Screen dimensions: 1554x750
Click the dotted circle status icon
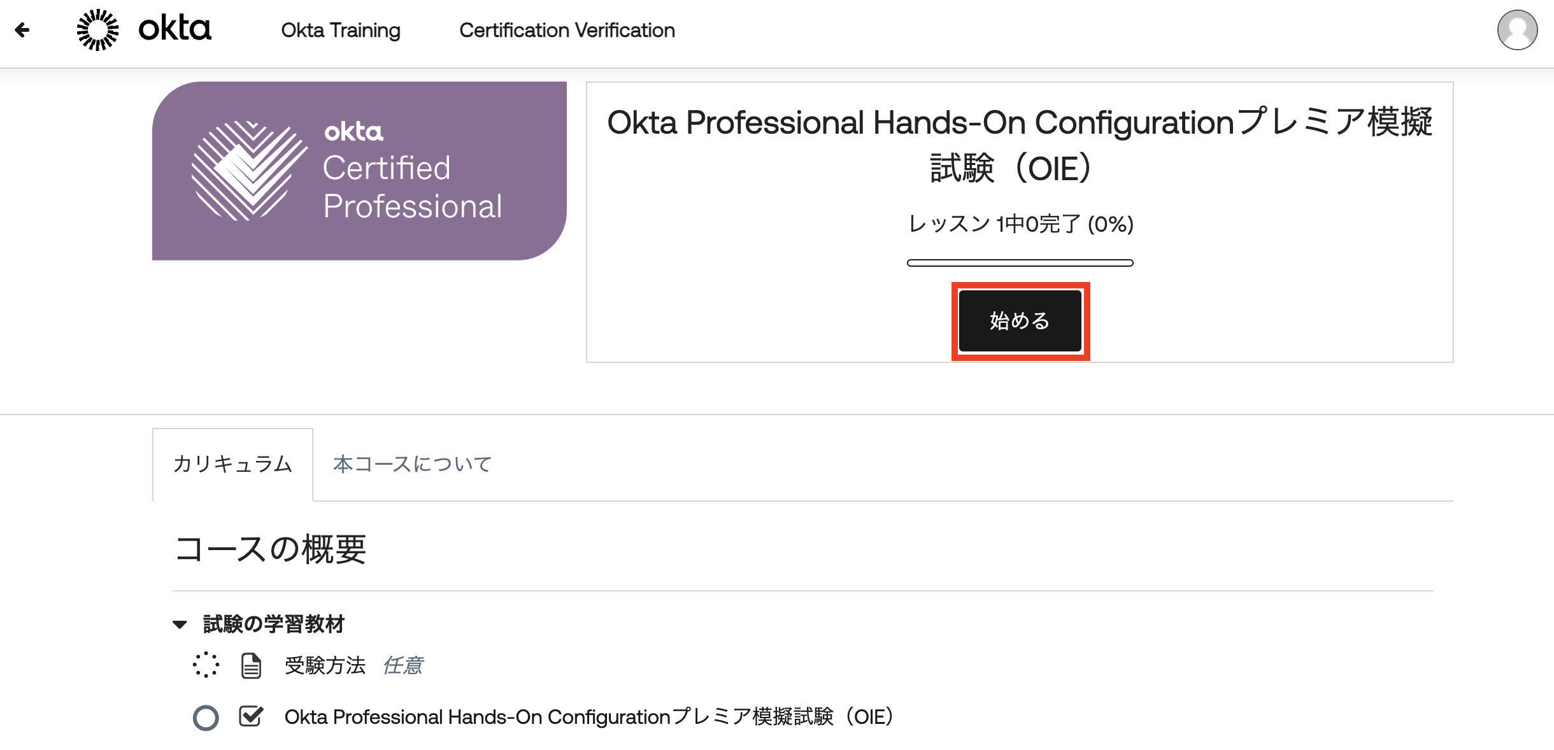(206, 665)
